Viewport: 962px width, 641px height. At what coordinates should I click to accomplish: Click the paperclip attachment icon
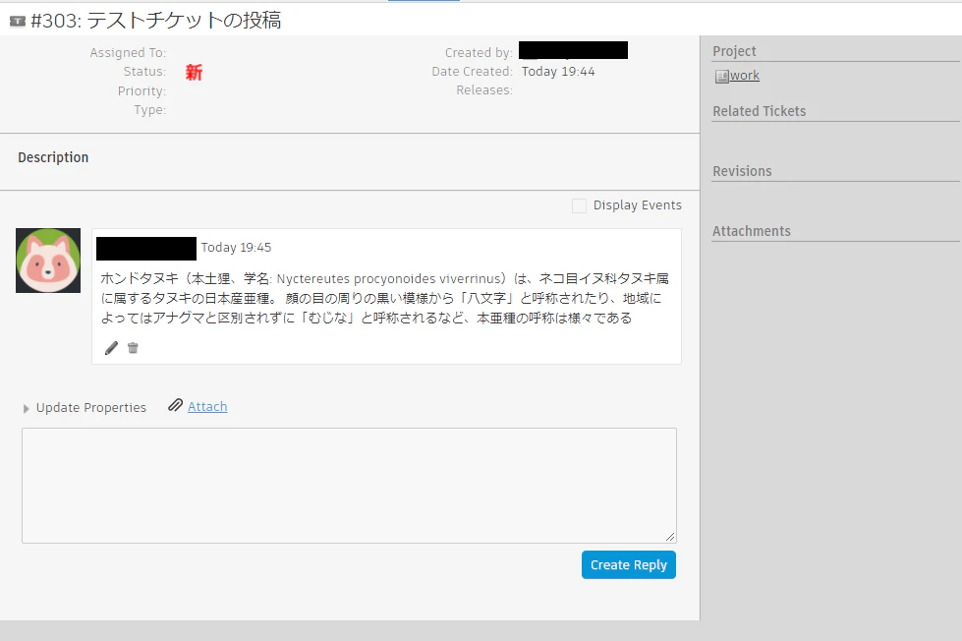pos(176,405)
